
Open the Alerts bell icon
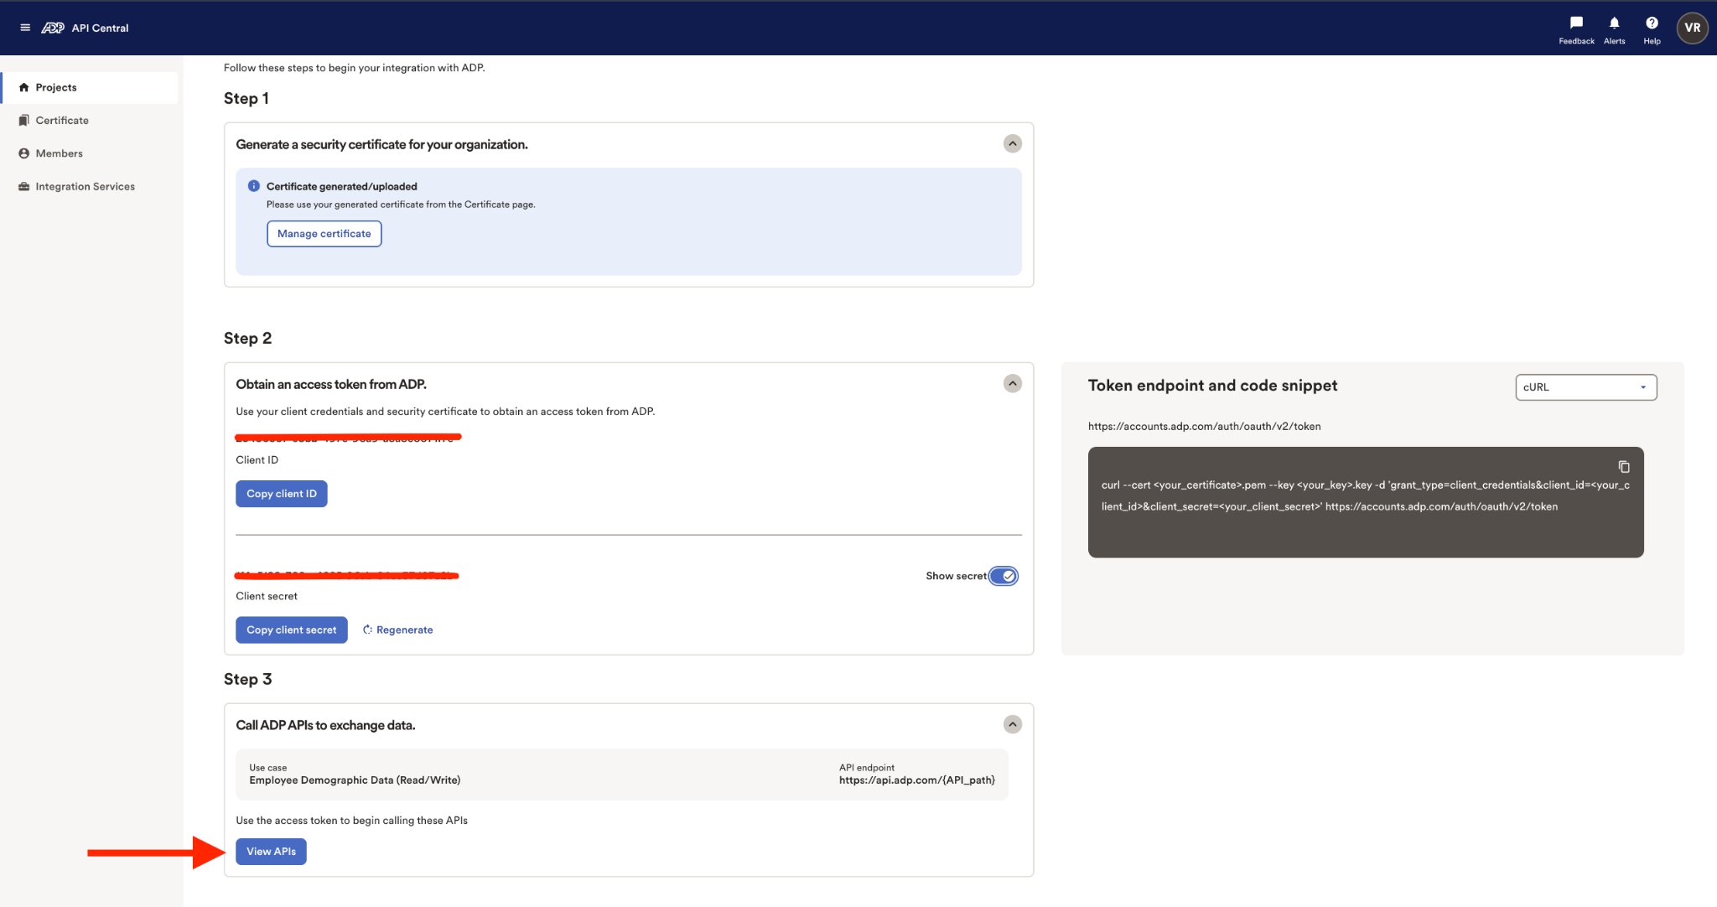[x=1614, y=23]
